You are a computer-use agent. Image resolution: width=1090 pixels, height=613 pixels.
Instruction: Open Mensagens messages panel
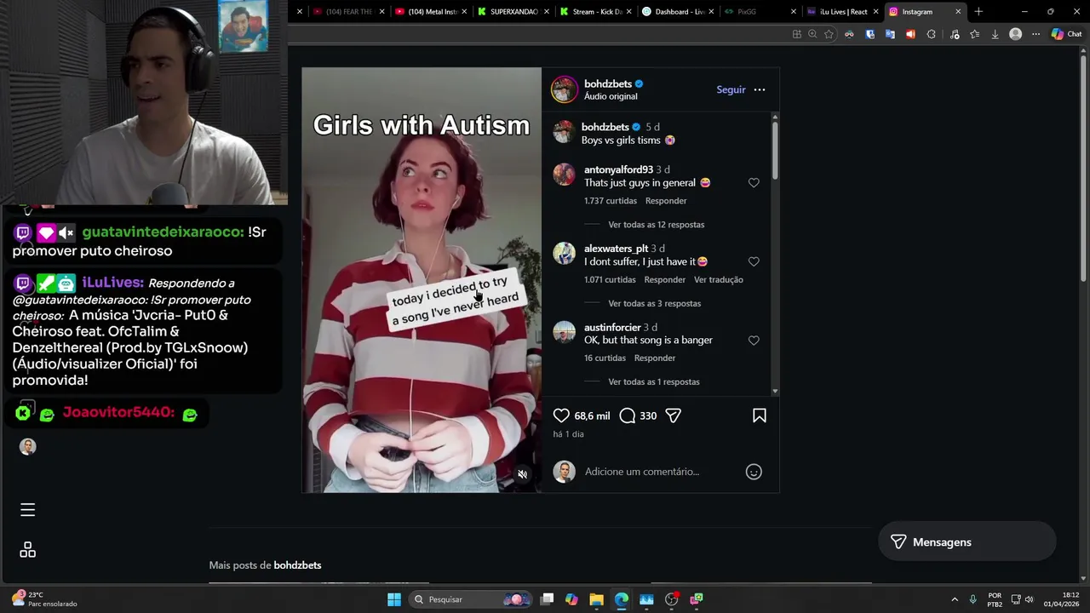(x=967, y=542)
